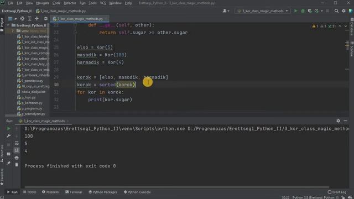Open the project view selector dropdown
354x199 pixels.
click(x=12, y=19)
